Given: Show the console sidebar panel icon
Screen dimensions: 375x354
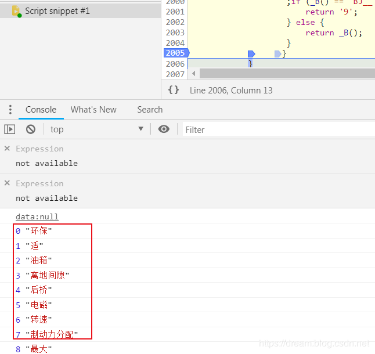Looking at the screenshot, I should pyautogui.click(x=9, y=129).
